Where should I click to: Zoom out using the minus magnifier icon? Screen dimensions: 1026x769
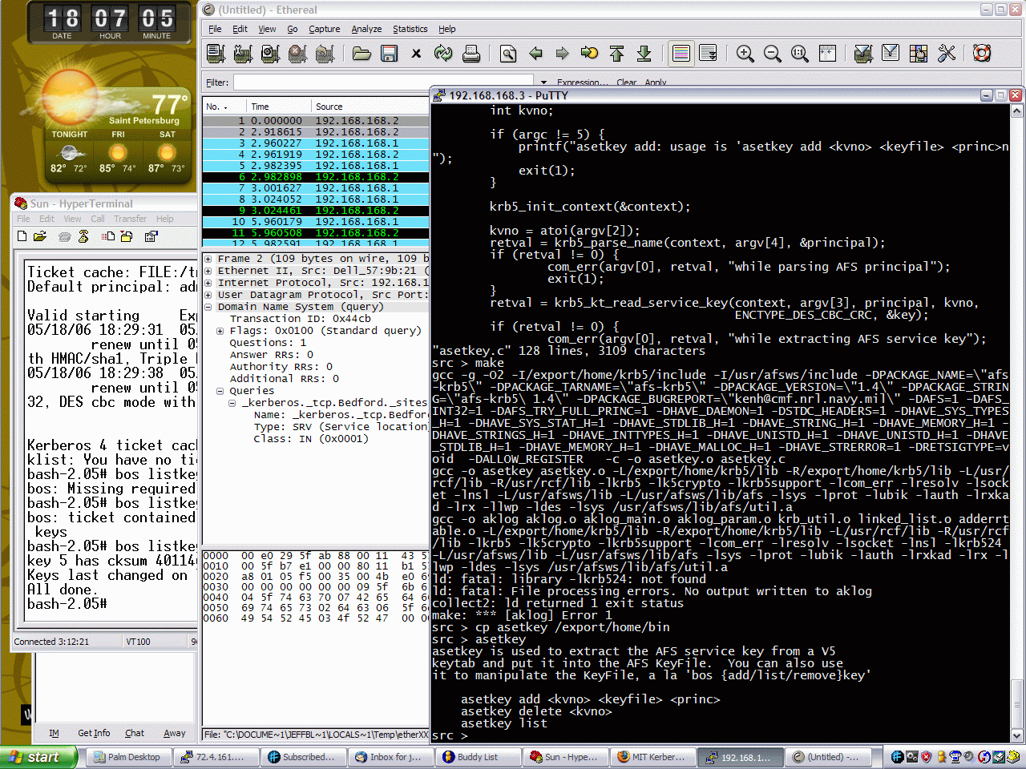773,54
